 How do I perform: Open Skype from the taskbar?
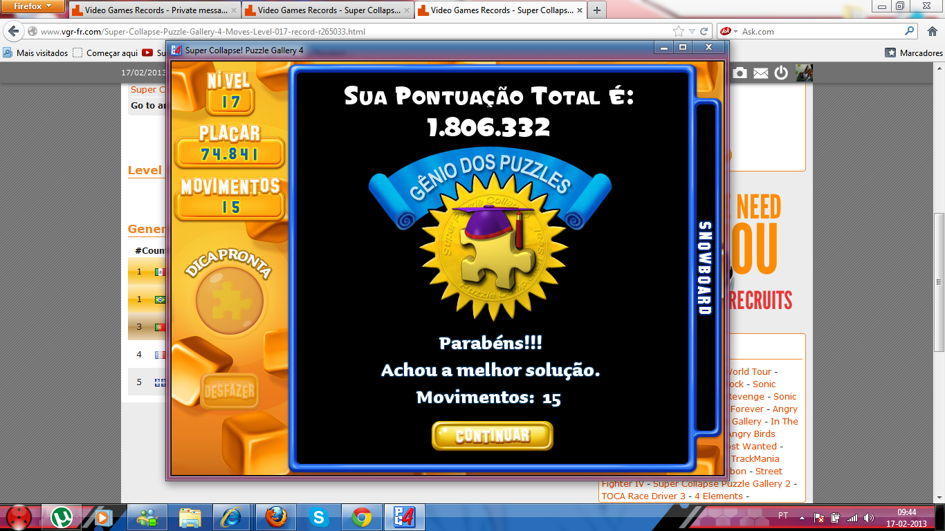pyautogui.click(x=318, y=517)
